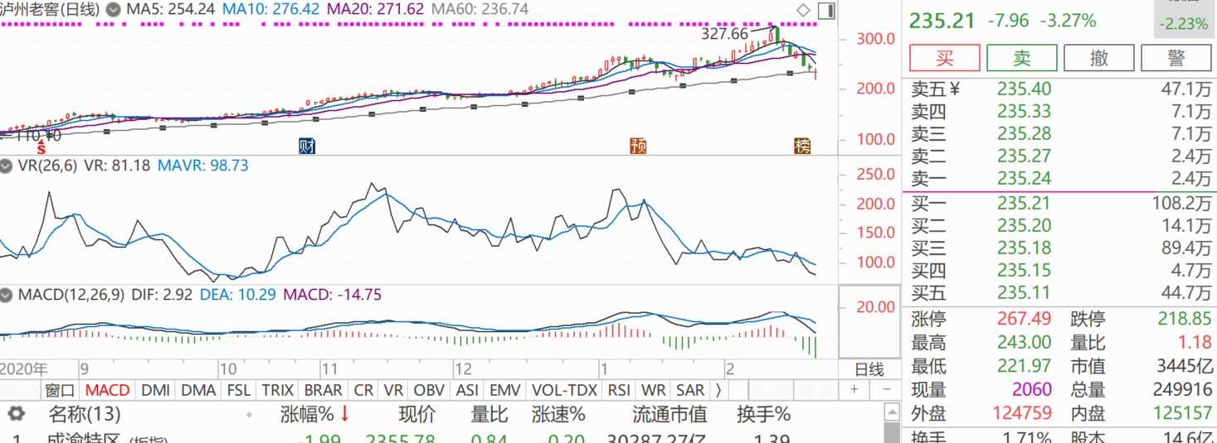Sort list by 名称(13) column
1217x443 pixels.
(85, 413)
